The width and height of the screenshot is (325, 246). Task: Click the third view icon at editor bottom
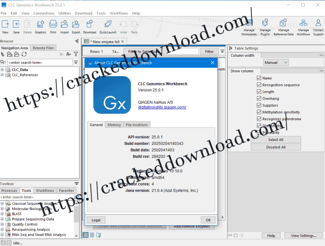click(99, 235)
